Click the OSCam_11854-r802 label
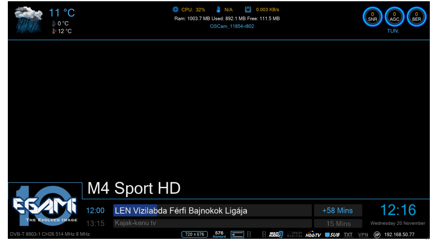436x245 pixels. 232,26
